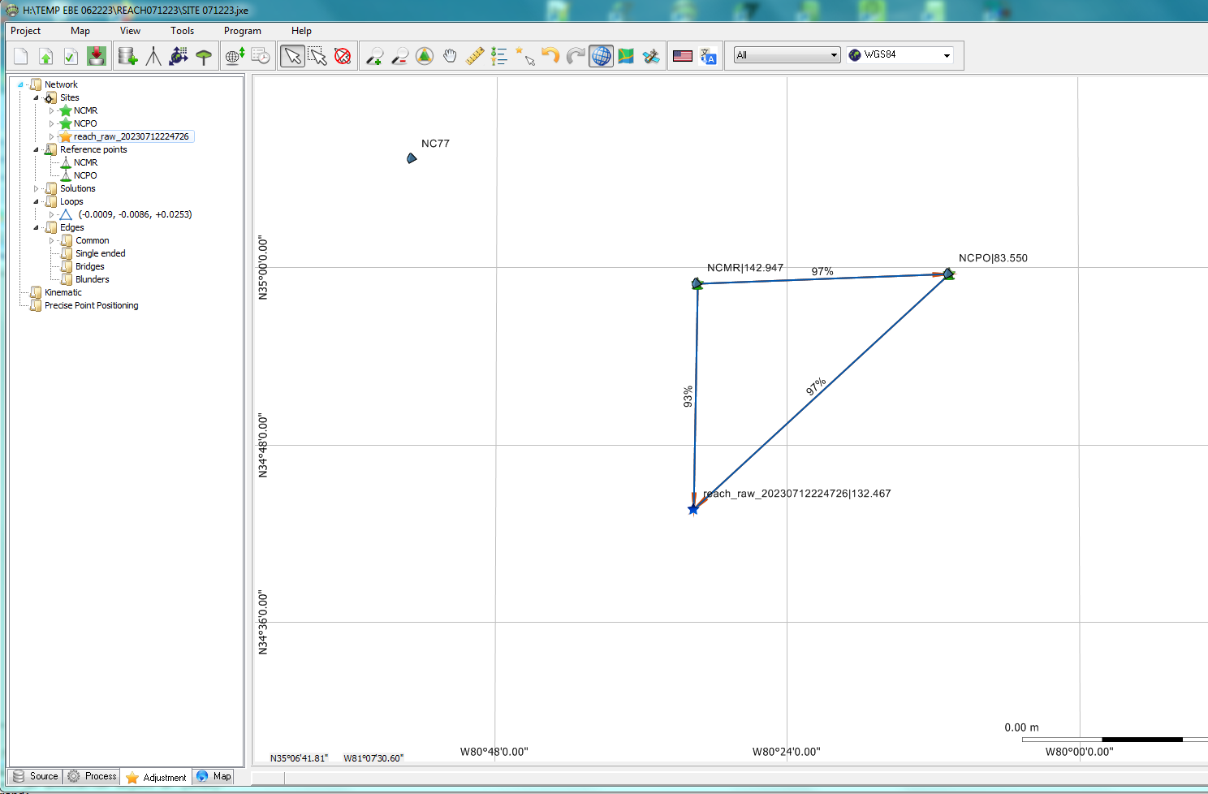Select the pan hand tool

[x=450, y=56]
